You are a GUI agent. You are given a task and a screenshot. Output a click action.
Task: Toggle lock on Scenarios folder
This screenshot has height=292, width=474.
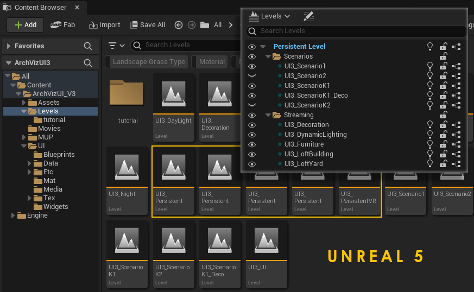443,56
